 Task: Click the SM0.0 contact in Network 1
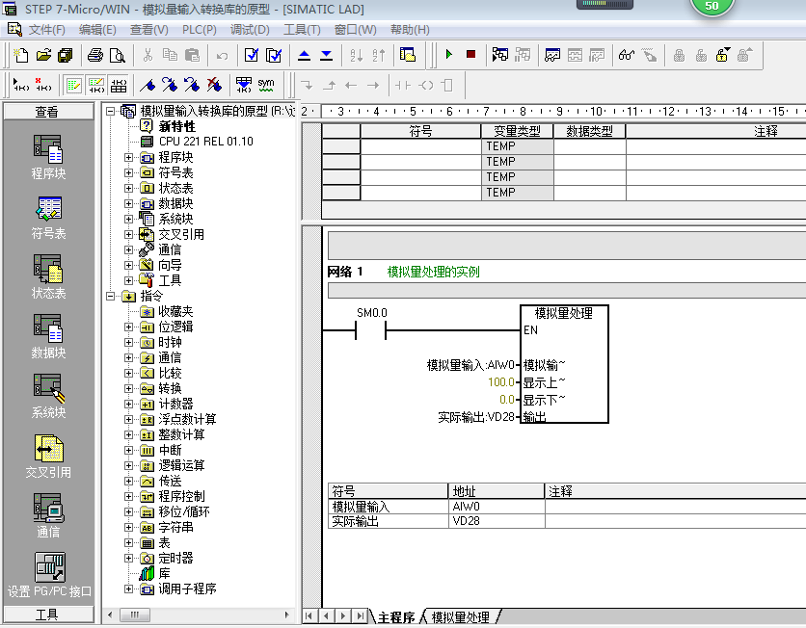coord(371,331)
